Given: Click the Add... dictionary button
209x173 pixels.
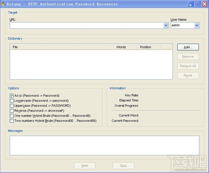Looking at the screenshot, I should click(188, 47).
